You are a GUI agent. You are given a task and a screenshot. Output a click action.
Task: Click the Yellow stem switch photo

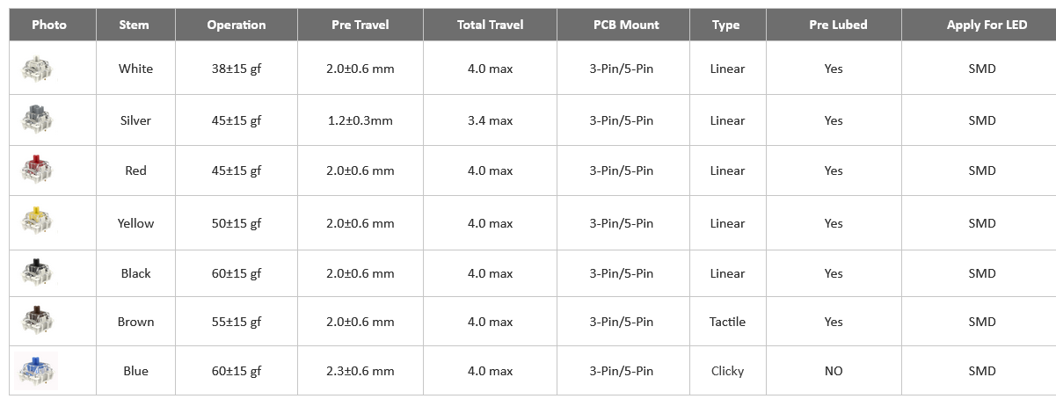coord(36,222)
